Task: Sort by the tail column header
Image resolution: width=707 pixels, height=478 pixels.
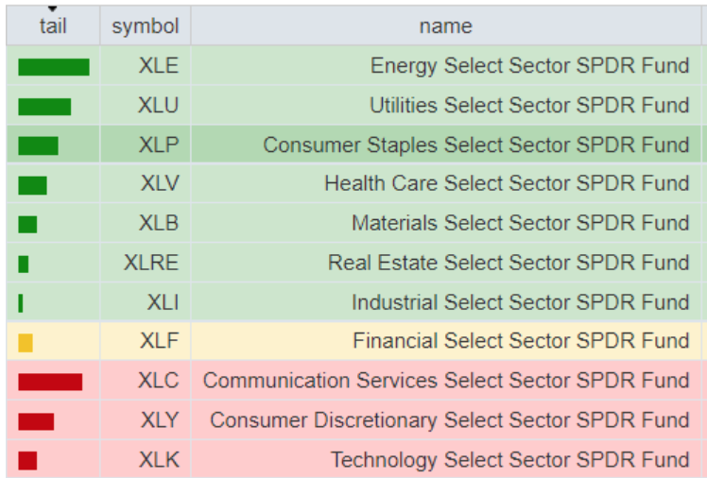Action: pyautogui.click(x=53, y=26)
